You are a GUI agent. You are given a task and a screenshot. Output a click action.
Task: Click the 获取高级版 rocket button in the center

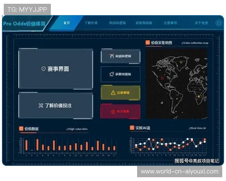tap(121, 74)
